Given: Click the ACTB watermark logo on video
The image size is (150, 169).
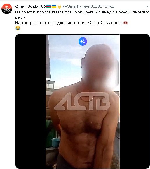Looking at the screenshot, I should tap(82, 101).
